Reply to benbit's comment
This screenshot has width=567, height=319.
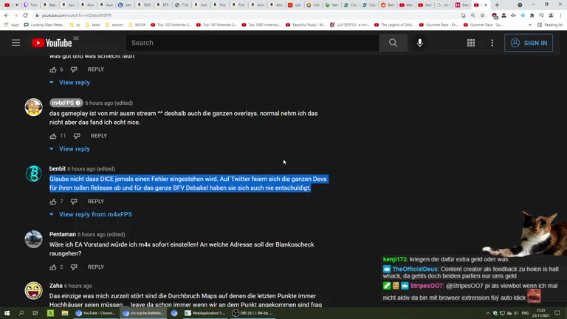coord(96,202)
